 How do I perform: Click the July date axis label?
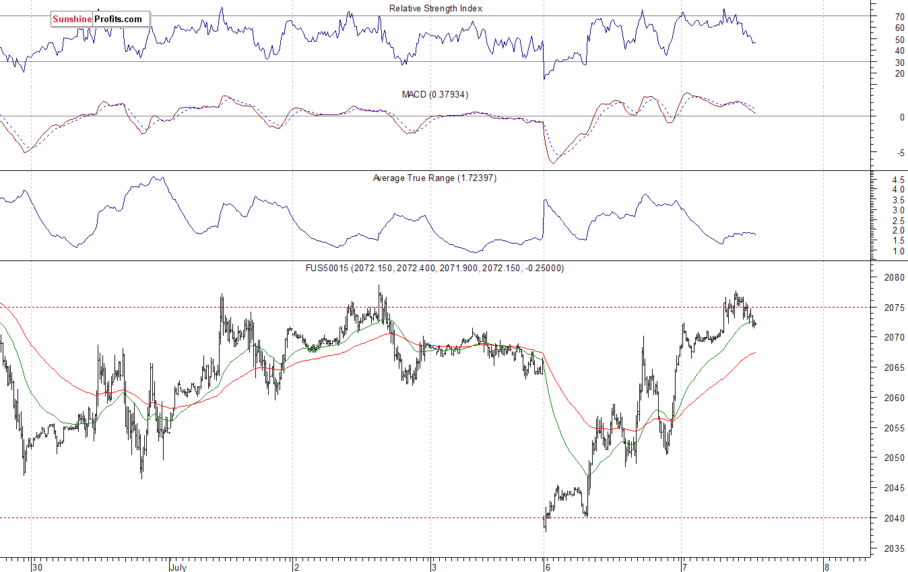(179, 567)
